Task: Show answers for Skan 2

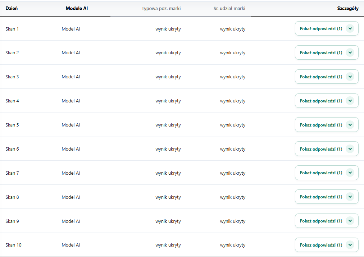Action: pyautogui.click(x=327, y=52)
